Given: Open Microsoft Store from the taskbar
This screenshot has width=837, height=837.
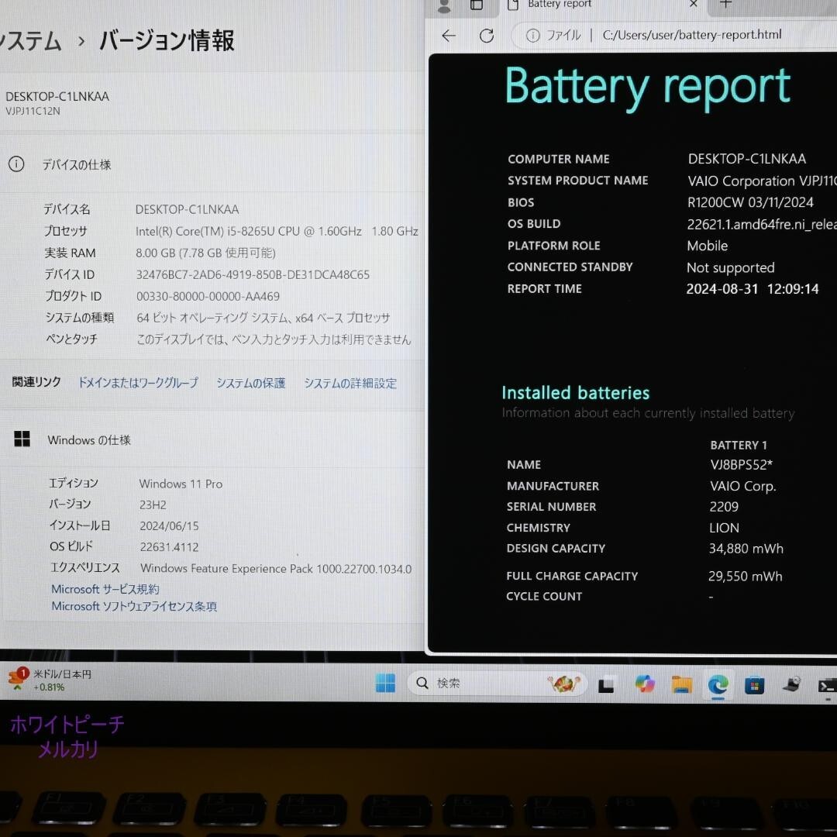Looking at the screenshot, I should (754, 685).
